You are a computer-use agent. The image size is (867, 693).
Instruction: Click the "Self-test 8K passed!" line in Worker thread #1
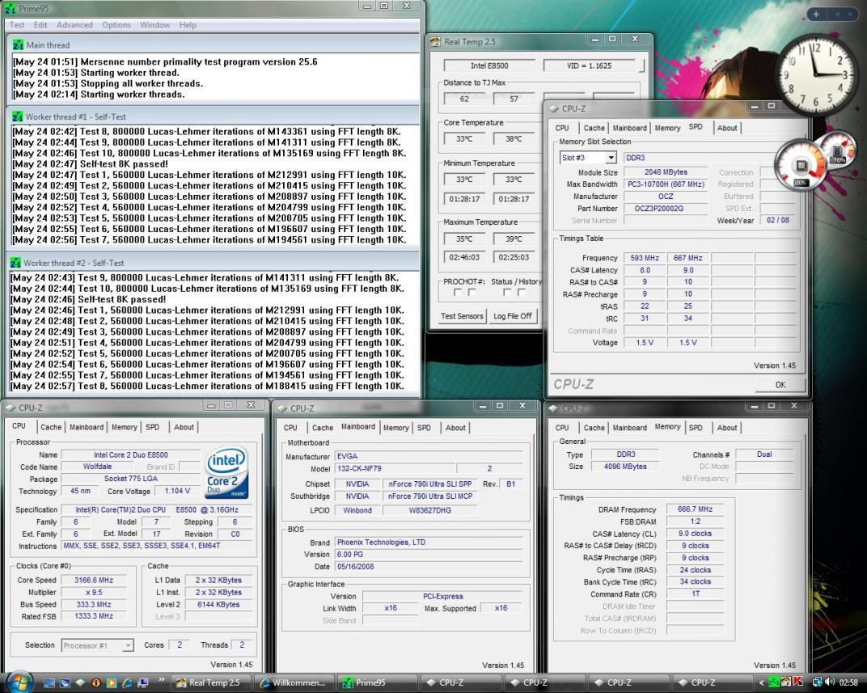[x=124, y=164]
